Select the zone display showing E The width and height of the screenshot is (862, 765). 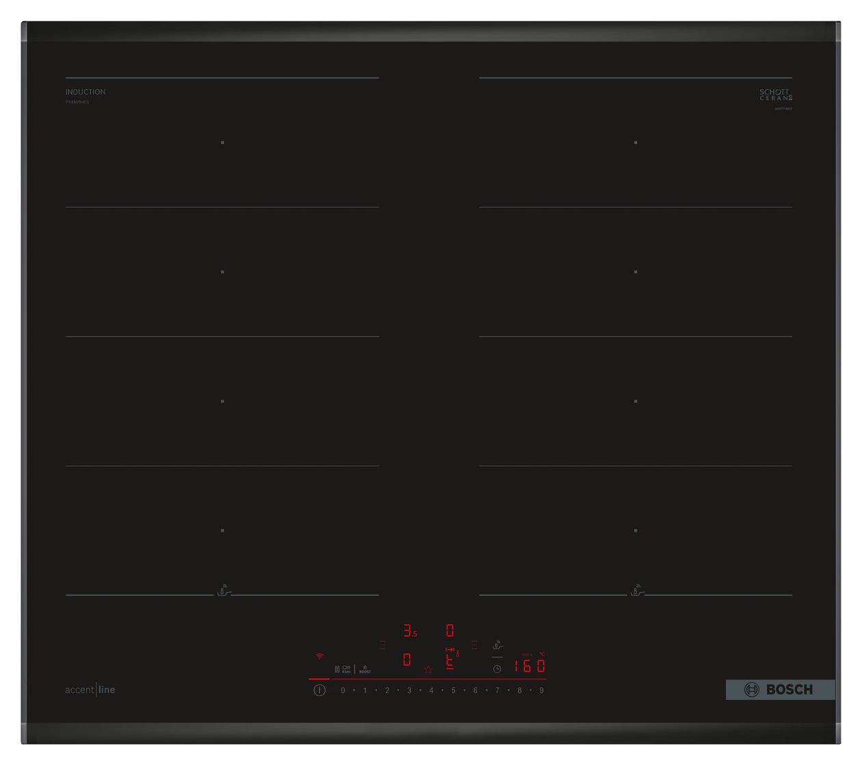(449, 660)
